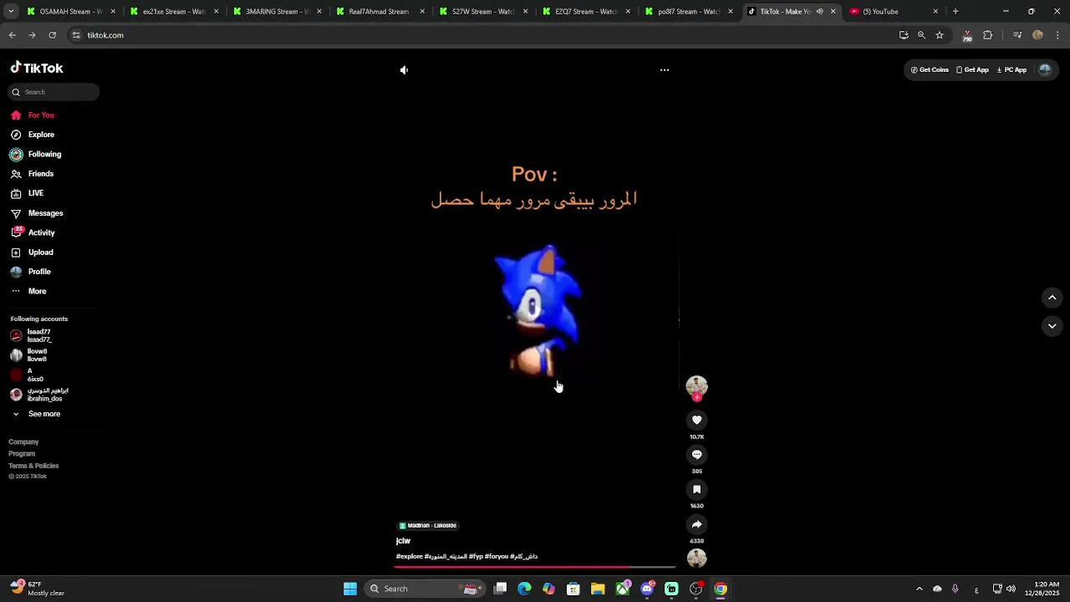Open the #foryou hashtag

497,557
